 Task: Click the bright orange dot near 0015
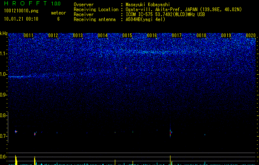coord(126,68)
